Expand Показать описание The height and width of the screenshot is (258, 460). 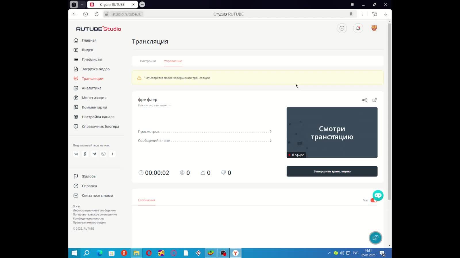point(154,105)
